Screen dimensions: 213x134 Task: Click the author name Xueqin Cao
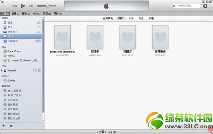pos(95,55)
